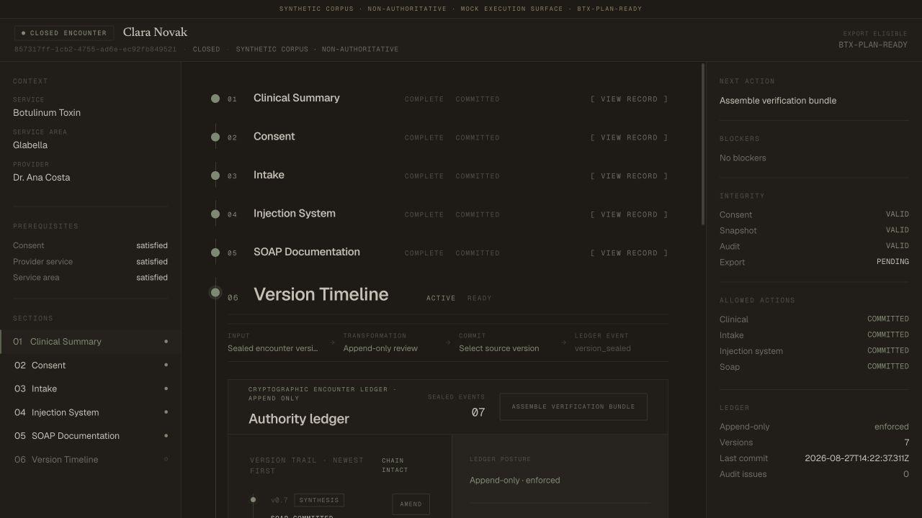This screenshot has height=518, width=922.
Task: Click the SOAP Documentation timeline dot
Action: [x=215, y=253]
